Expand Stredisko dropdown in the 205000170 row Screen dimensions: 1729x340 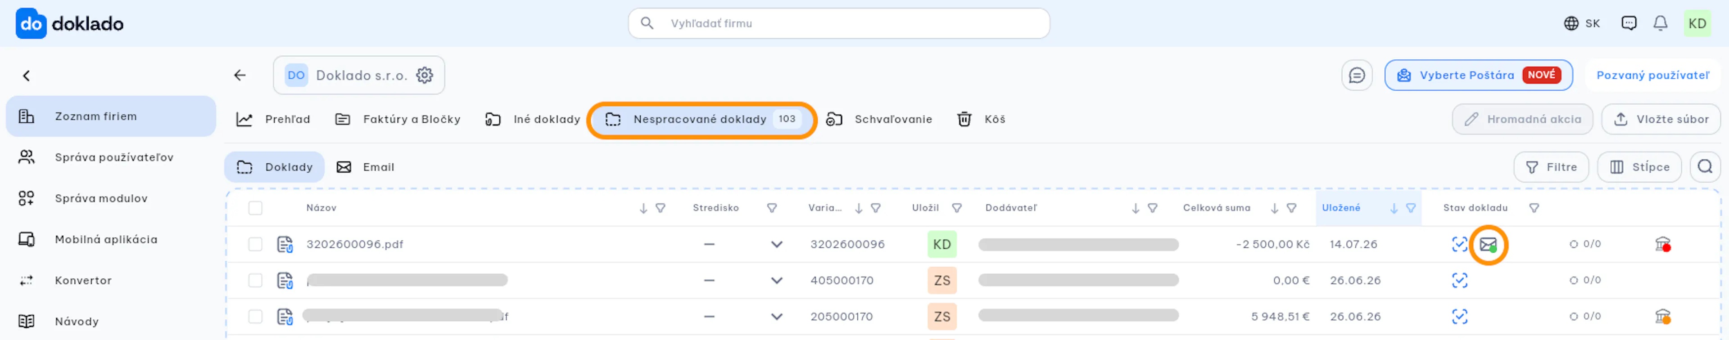[777, 317]
